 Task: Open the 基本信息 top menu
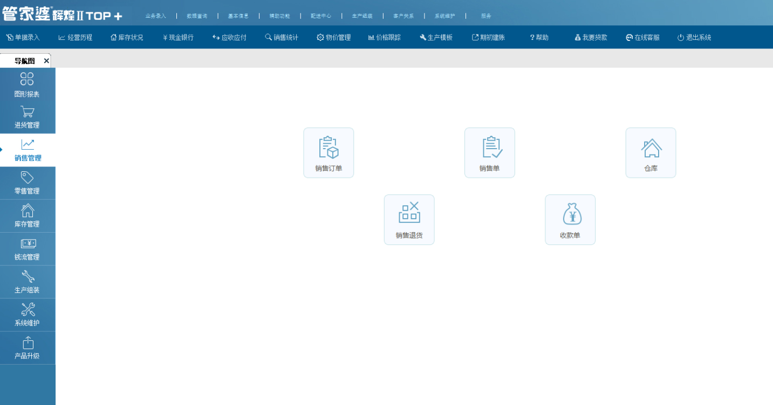[238, 16]
